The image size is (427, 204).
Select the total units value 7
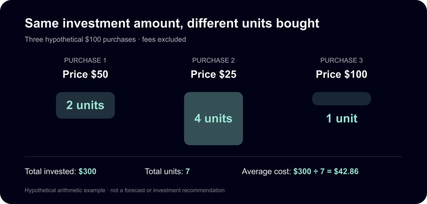[x=188, y=171]
